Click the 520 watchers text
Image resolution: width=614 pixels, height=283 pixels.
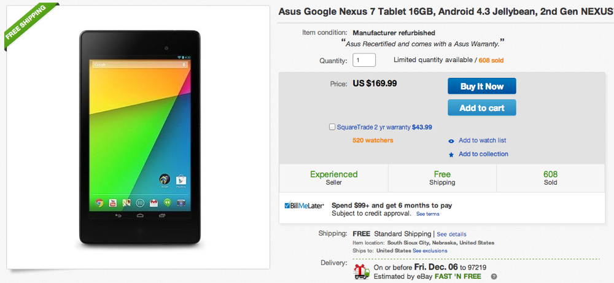(x=373, y=141)
